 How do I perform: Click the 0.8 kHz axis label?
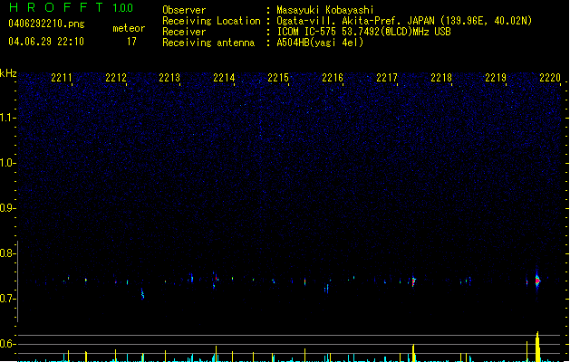8,253
